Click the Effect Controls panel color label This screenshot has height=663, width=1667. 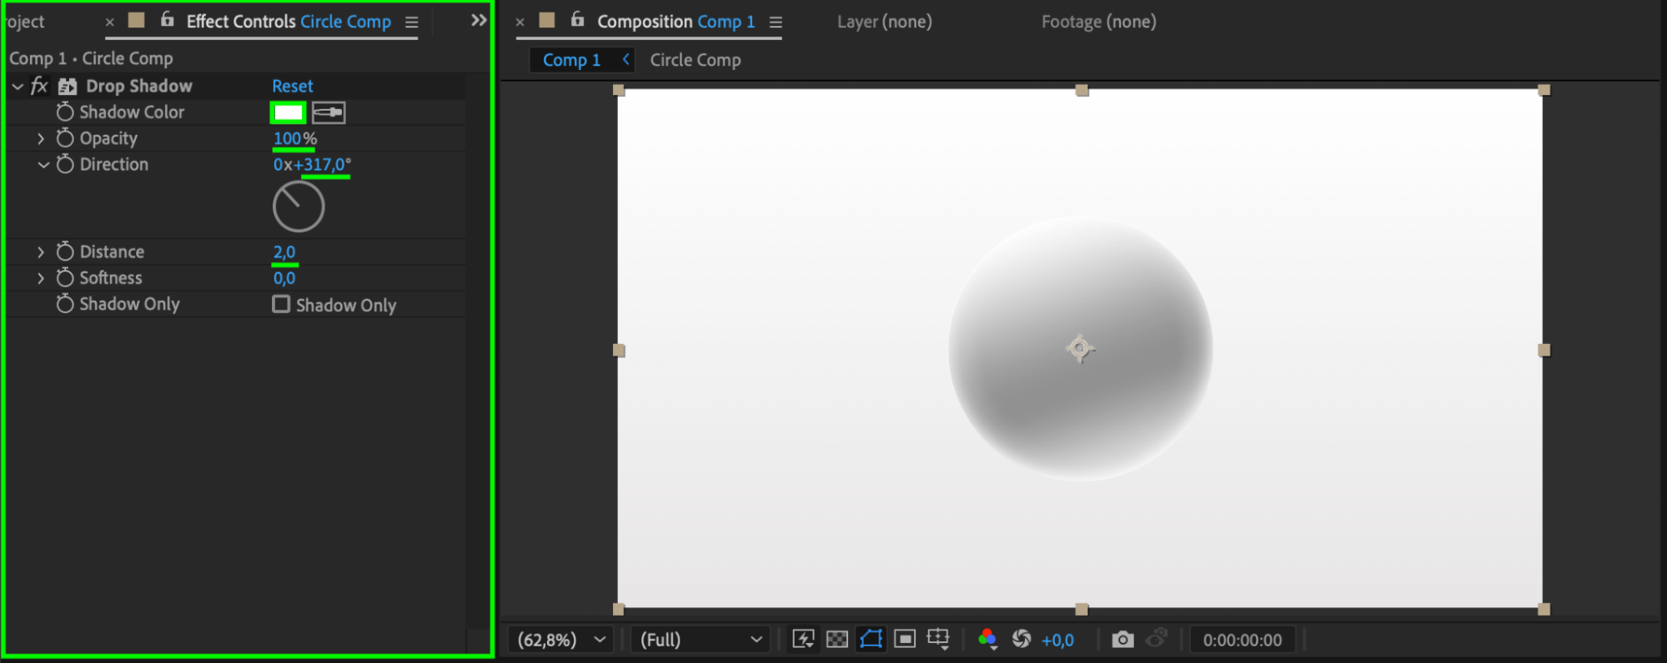coord(137,20)
